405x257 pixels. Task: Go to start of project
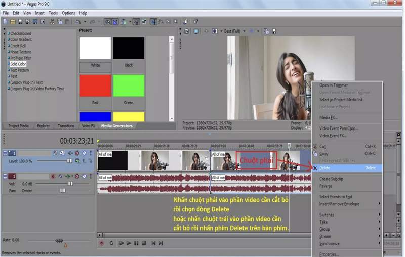[153, 243]
